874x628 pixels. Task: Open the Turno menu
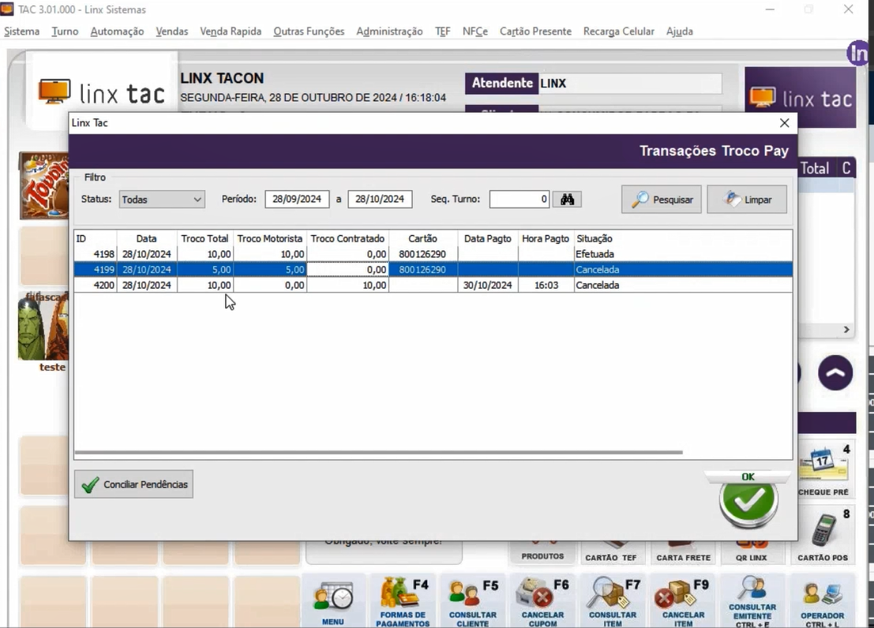click(x=65, y=32)
